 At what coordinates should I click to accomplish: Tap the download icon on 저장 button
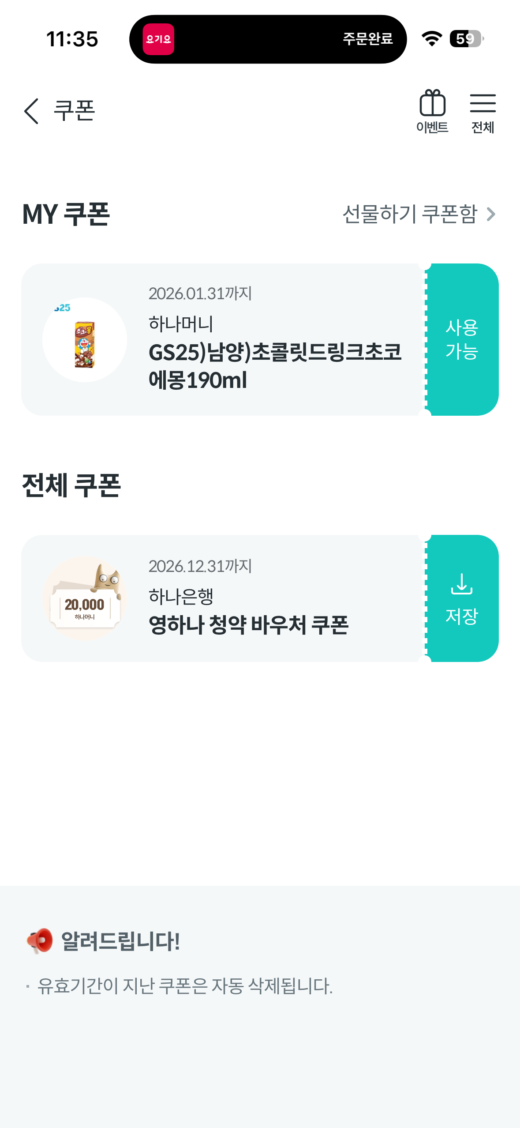pyautogui.click(x=462, y=584)
